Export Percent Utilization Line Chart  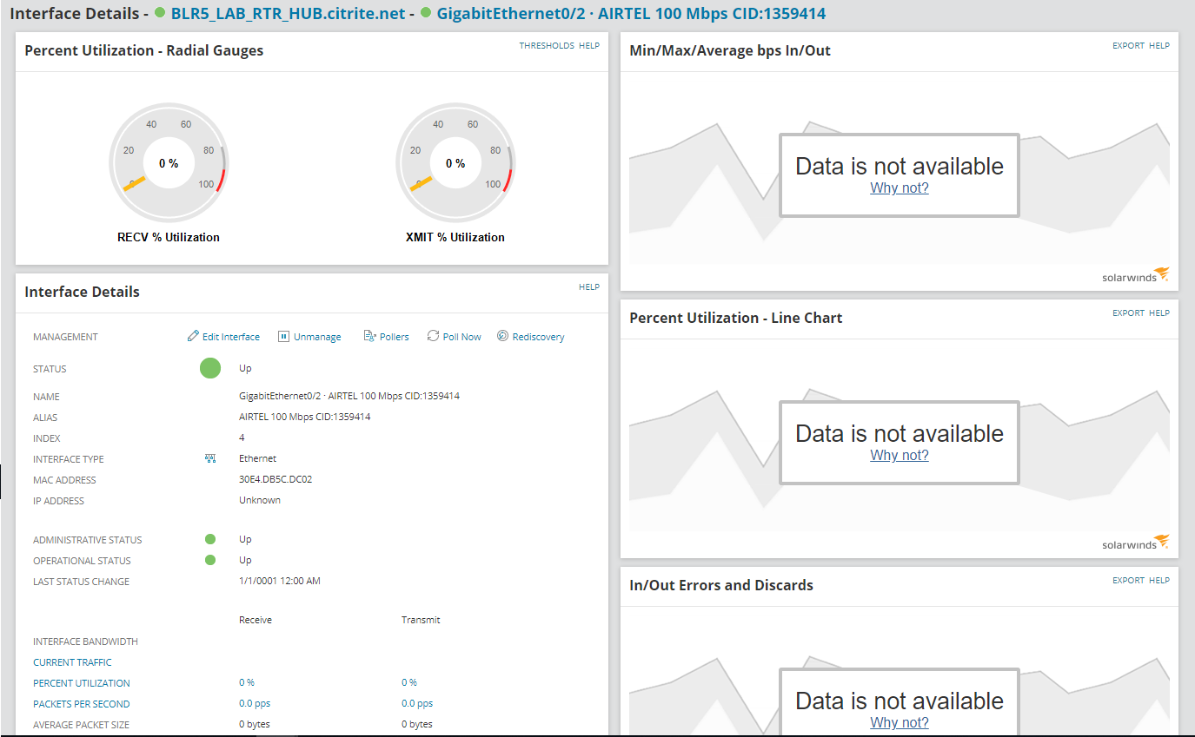click(x=1128, y=313)
